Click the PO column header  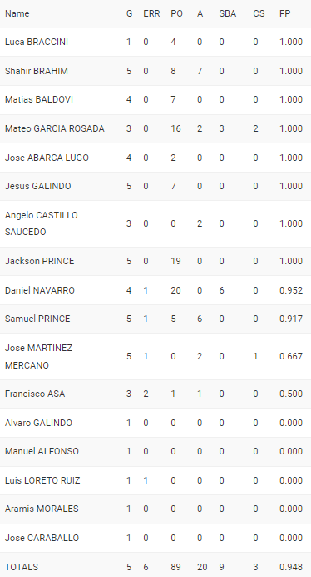point(176,13)
